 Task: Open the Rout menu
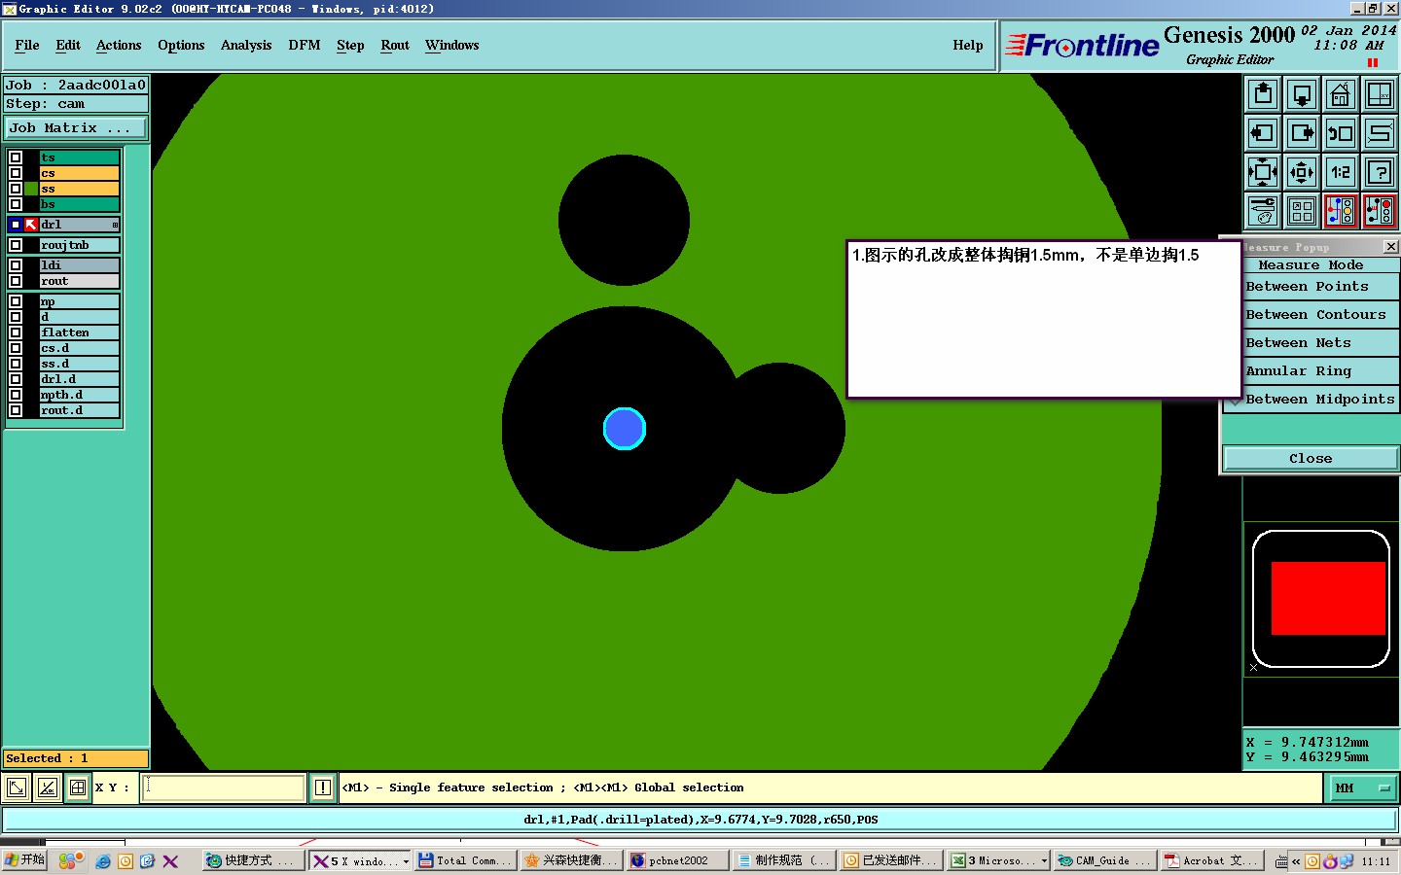(395, 46)
